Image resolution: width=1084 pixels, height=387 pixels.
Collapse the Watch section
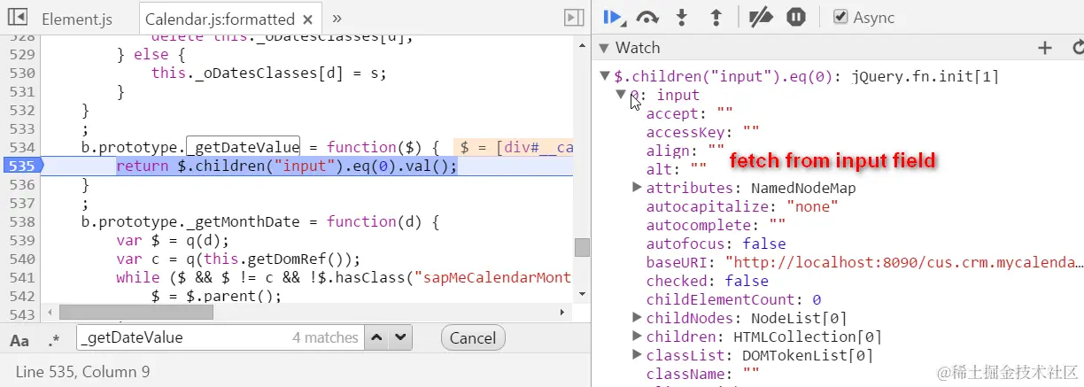603,48
